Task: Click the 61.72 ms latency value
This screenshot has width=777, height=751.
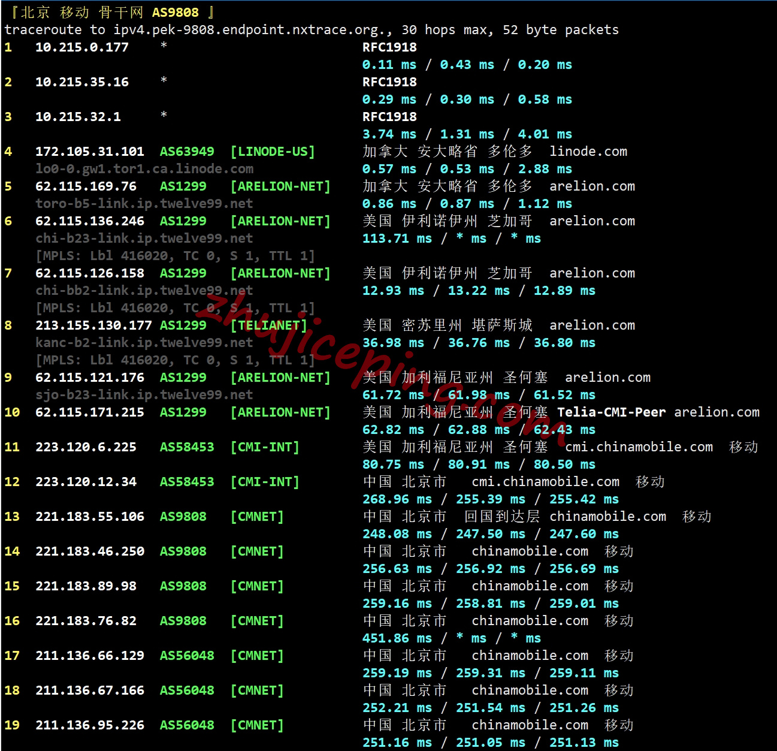Action: pos(393,395)
